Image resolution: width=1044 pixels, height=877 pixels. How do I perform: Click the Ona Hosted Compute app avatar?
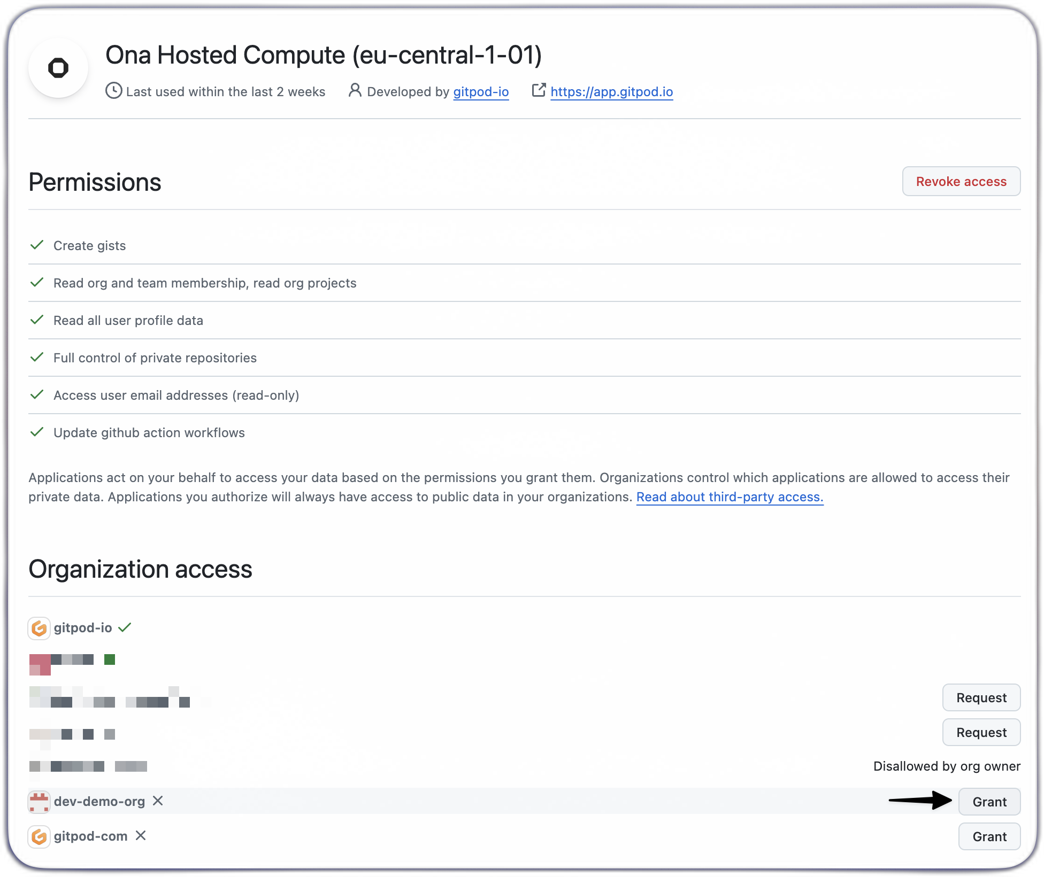58,67
